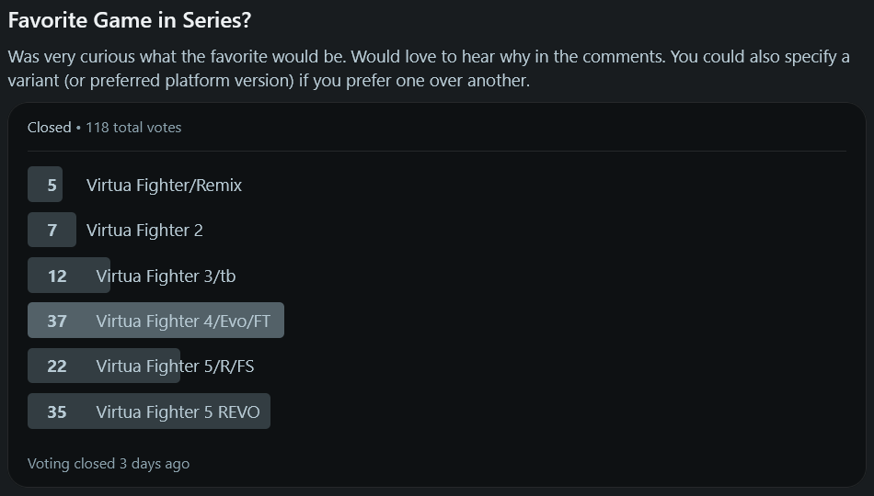Click the post title Favorite Game in Series?
Image resolution: width=874 pixels, height=496 pixels.
pos(130,19)
